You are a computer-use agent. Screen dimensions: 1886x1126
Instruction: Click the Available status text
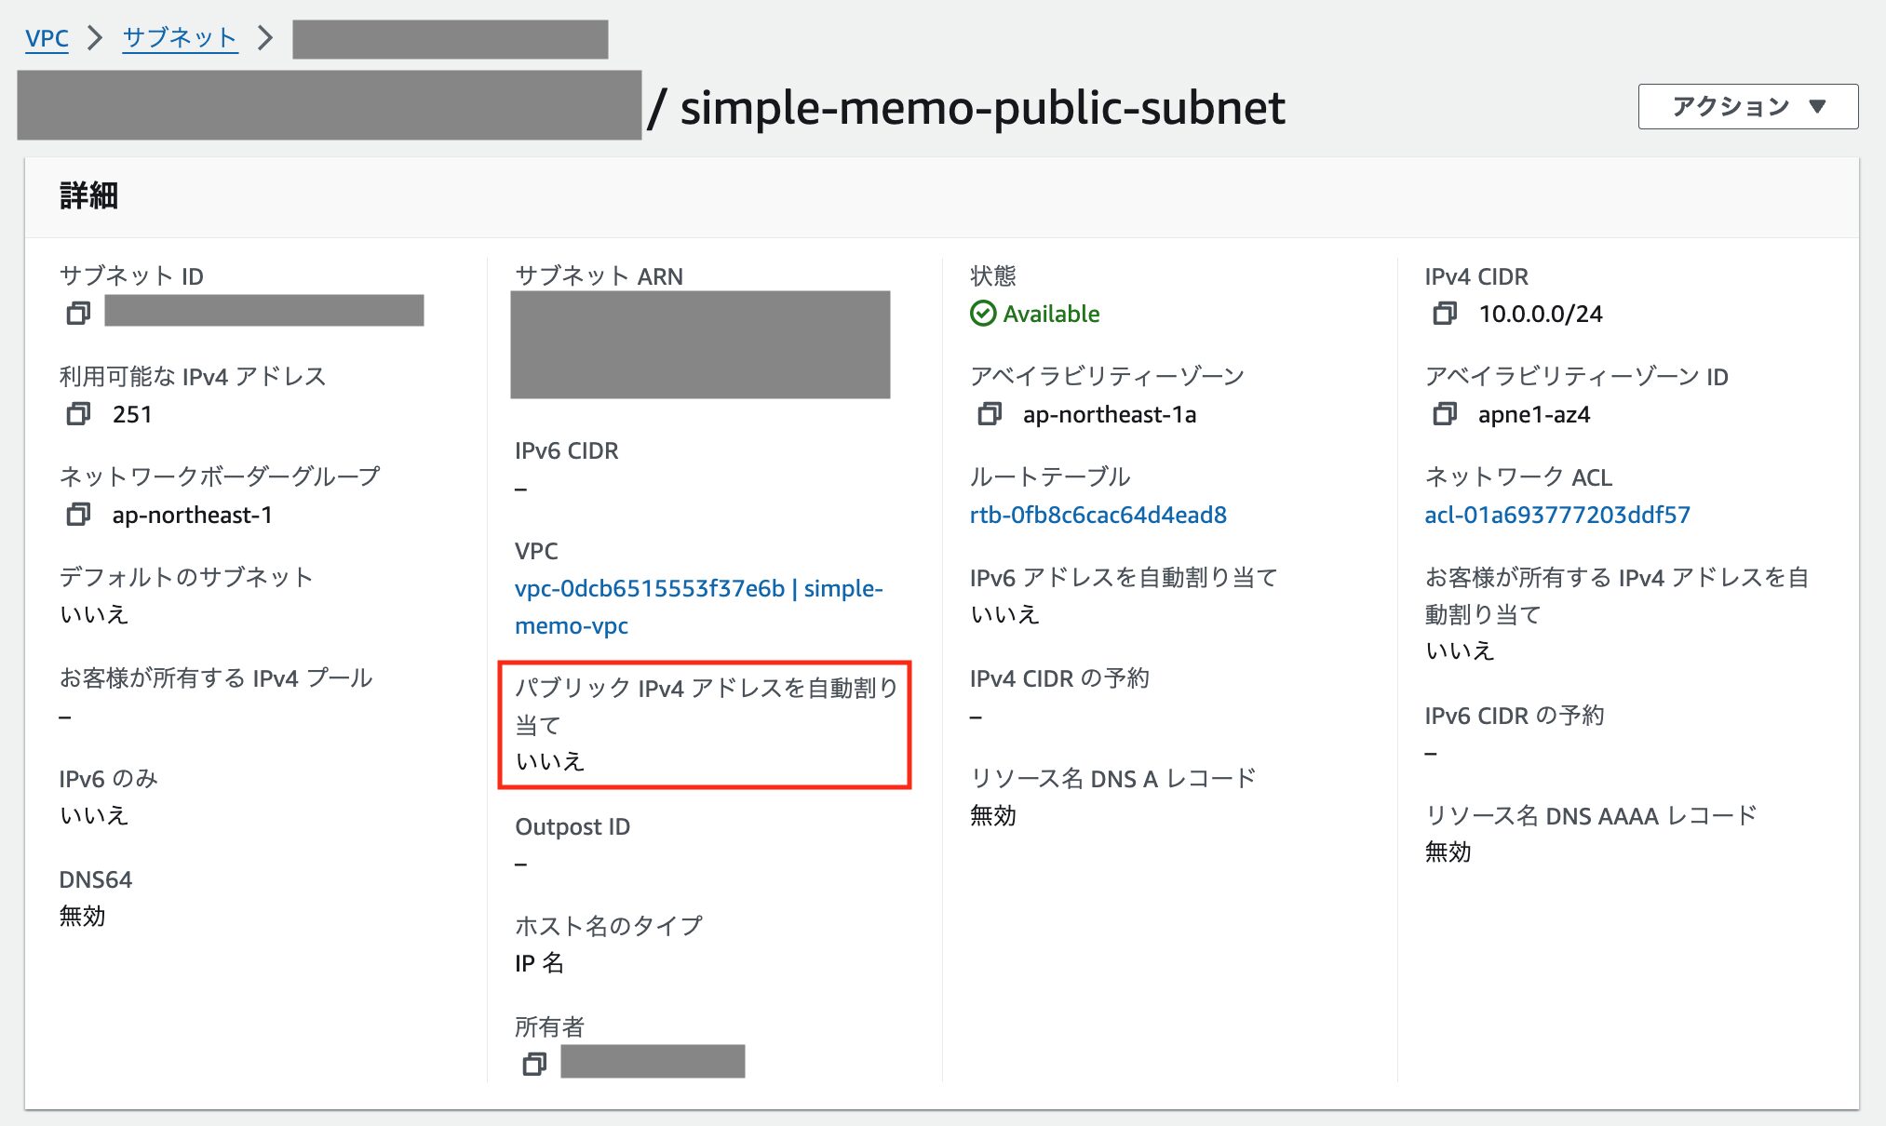tap(1051, 314)
